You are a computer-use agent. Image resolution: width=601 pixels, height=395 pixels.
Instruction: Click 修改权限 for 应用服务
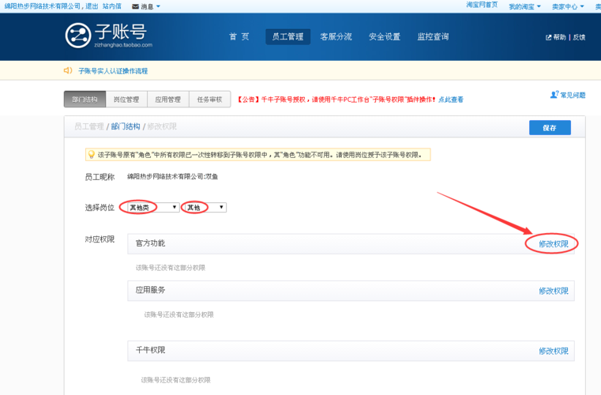click(554, 291)
